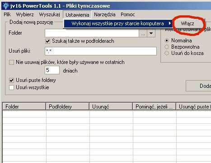The width and height of the screenshot is (211, 163).
Task: Click the Folder column header
Action: tap(24, 107)
